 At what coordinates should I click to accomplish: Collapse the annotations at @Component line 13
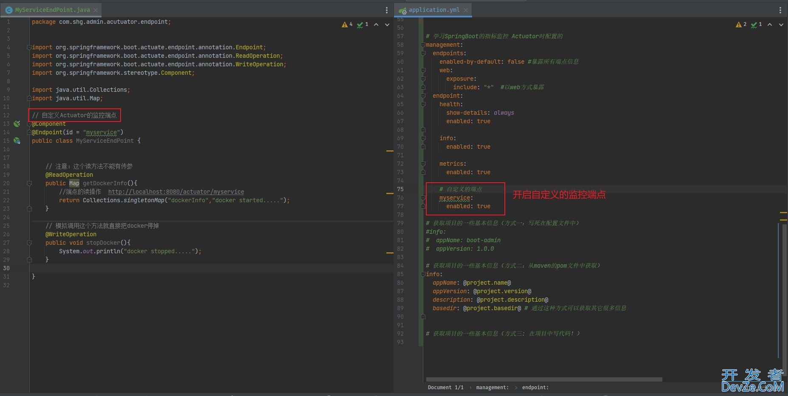pyautogui.click(x=29, y=124)
